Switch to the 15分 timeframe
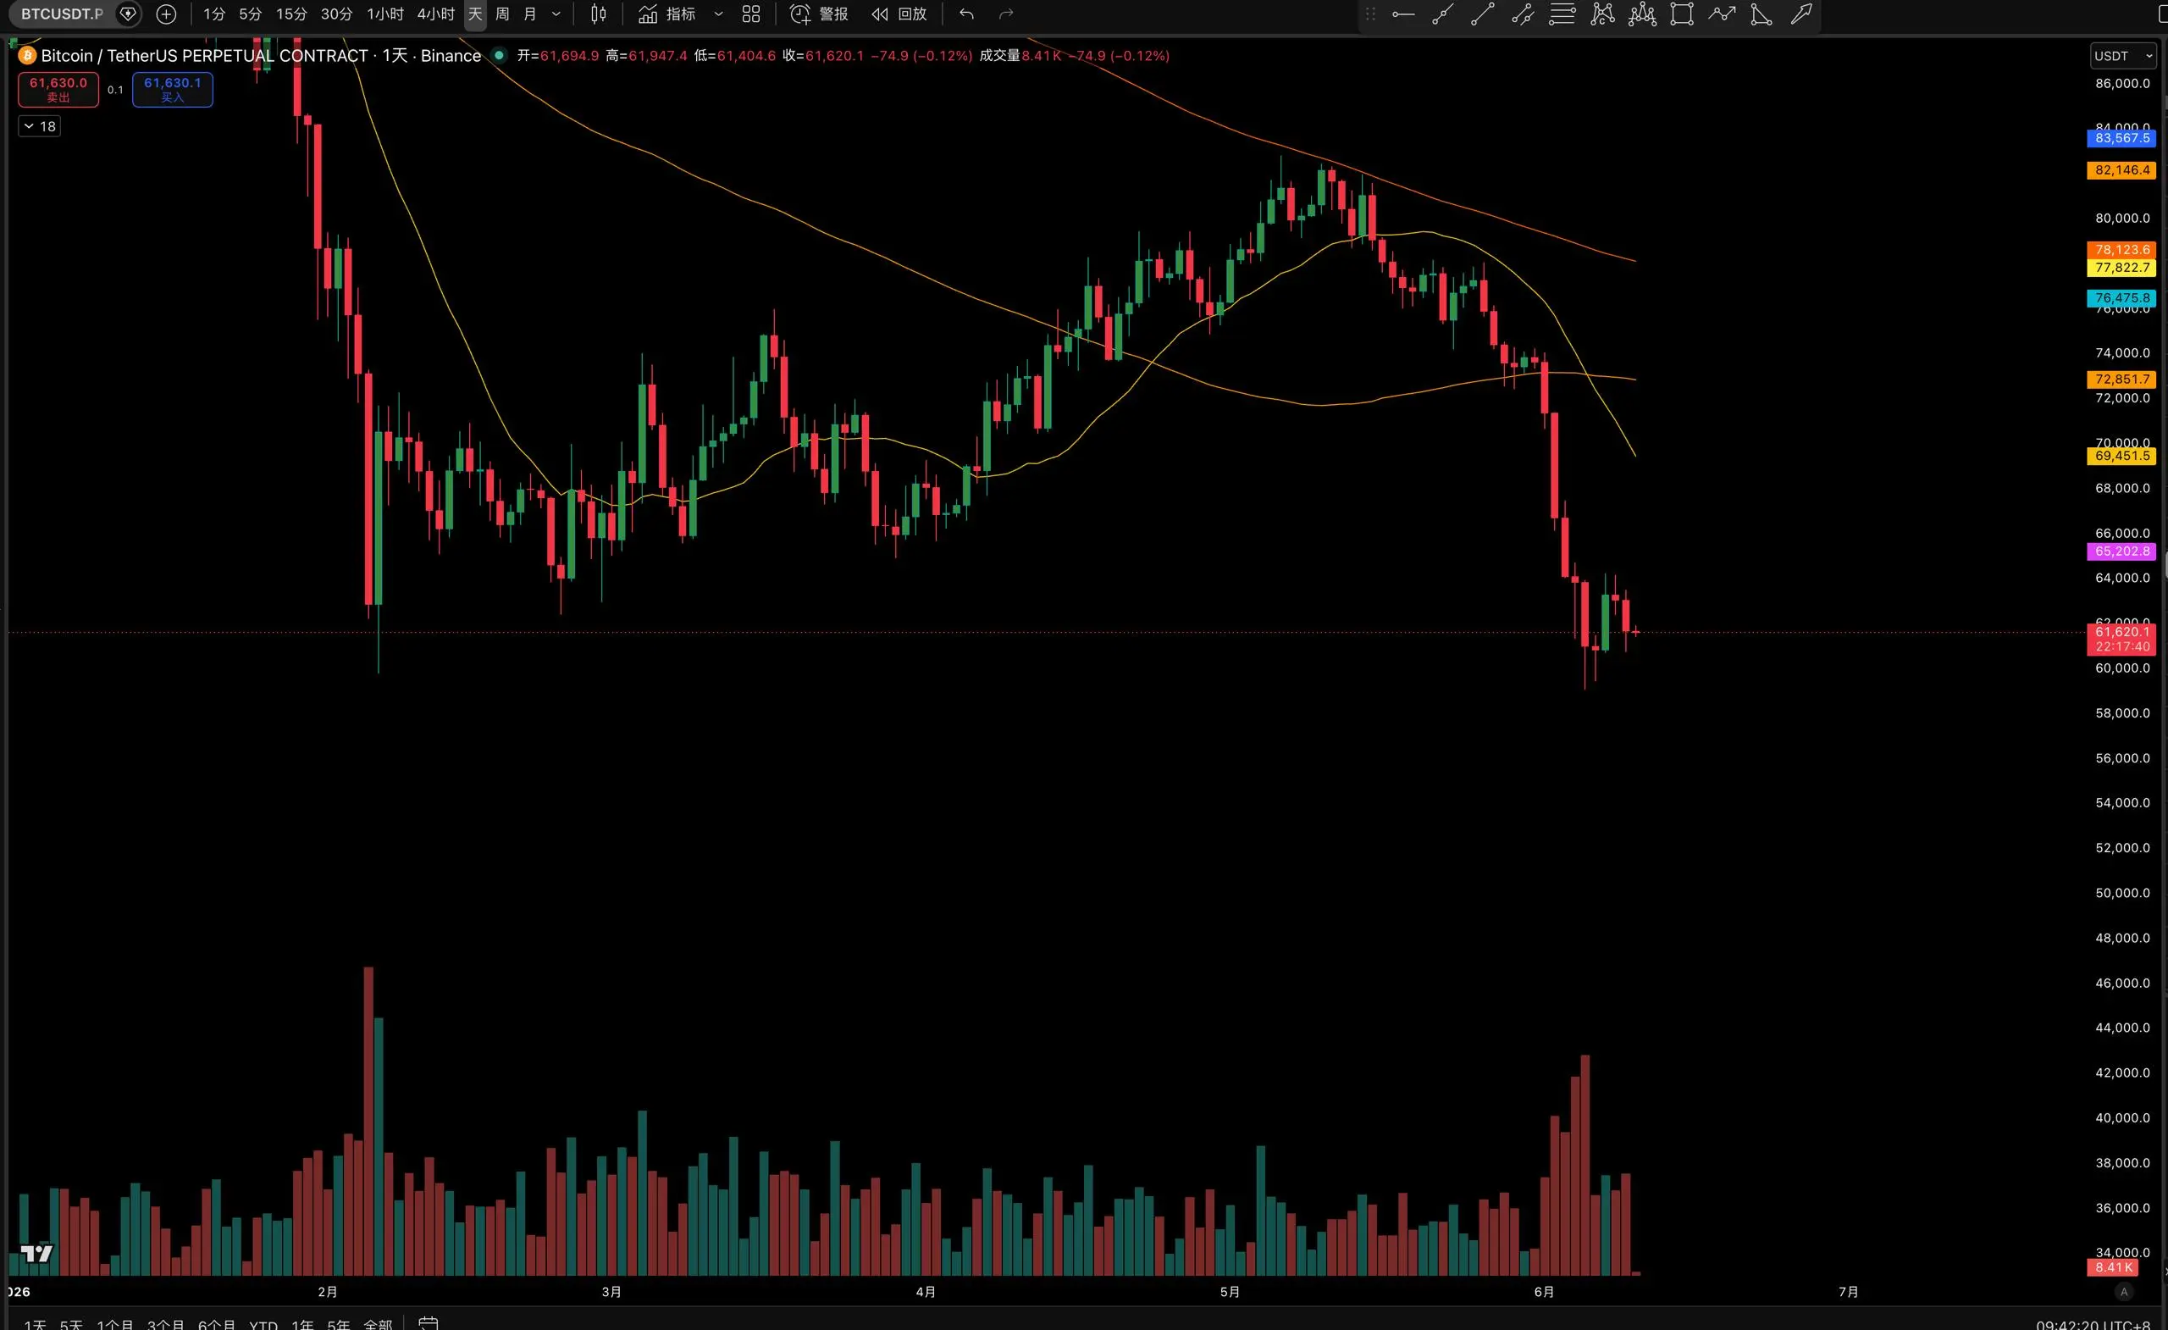Viewport: 2168px width, 1330px height. (291, 14)
